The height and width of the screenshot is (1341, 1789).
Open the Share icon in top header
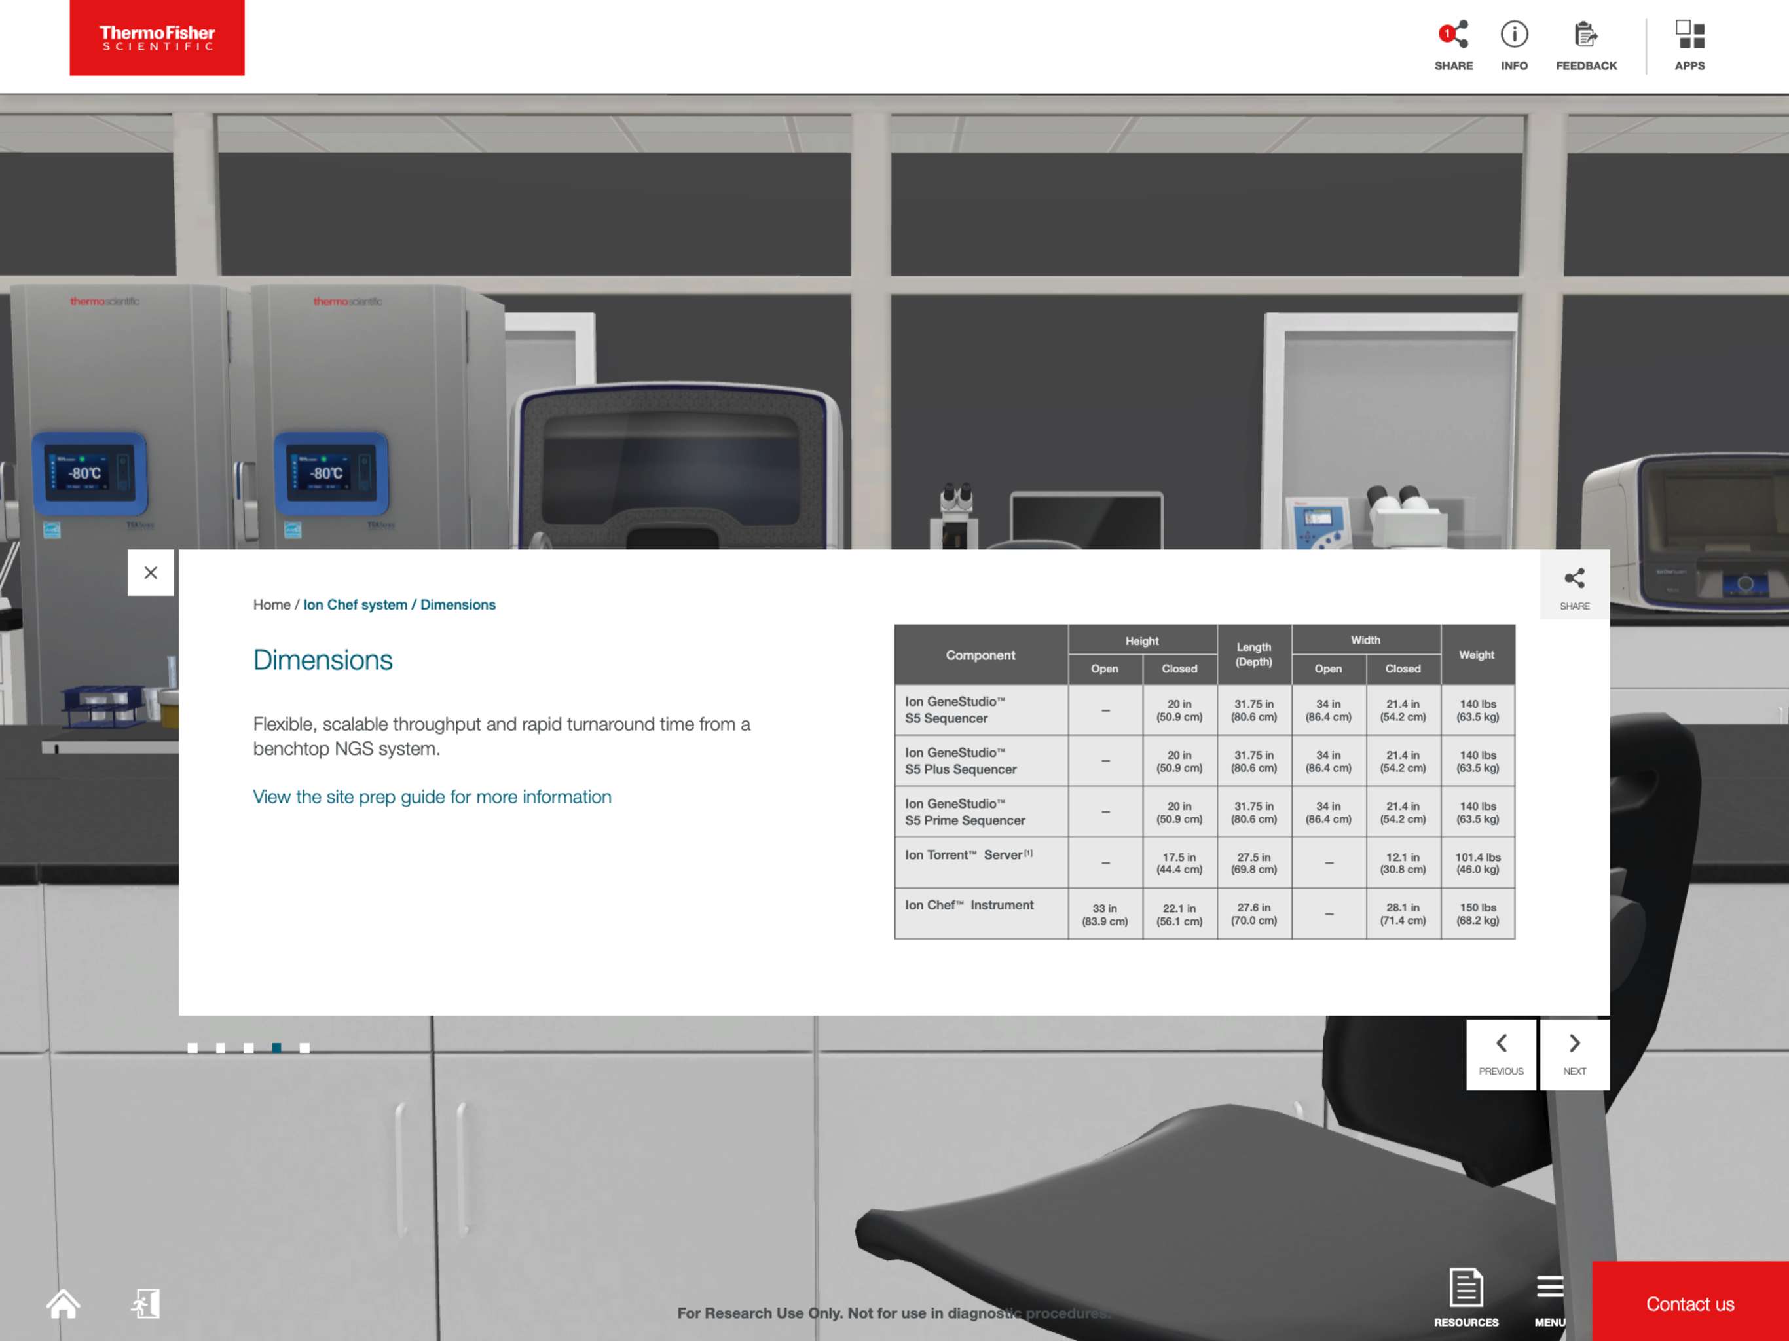pyautogui.click(x=1453, y=45)
